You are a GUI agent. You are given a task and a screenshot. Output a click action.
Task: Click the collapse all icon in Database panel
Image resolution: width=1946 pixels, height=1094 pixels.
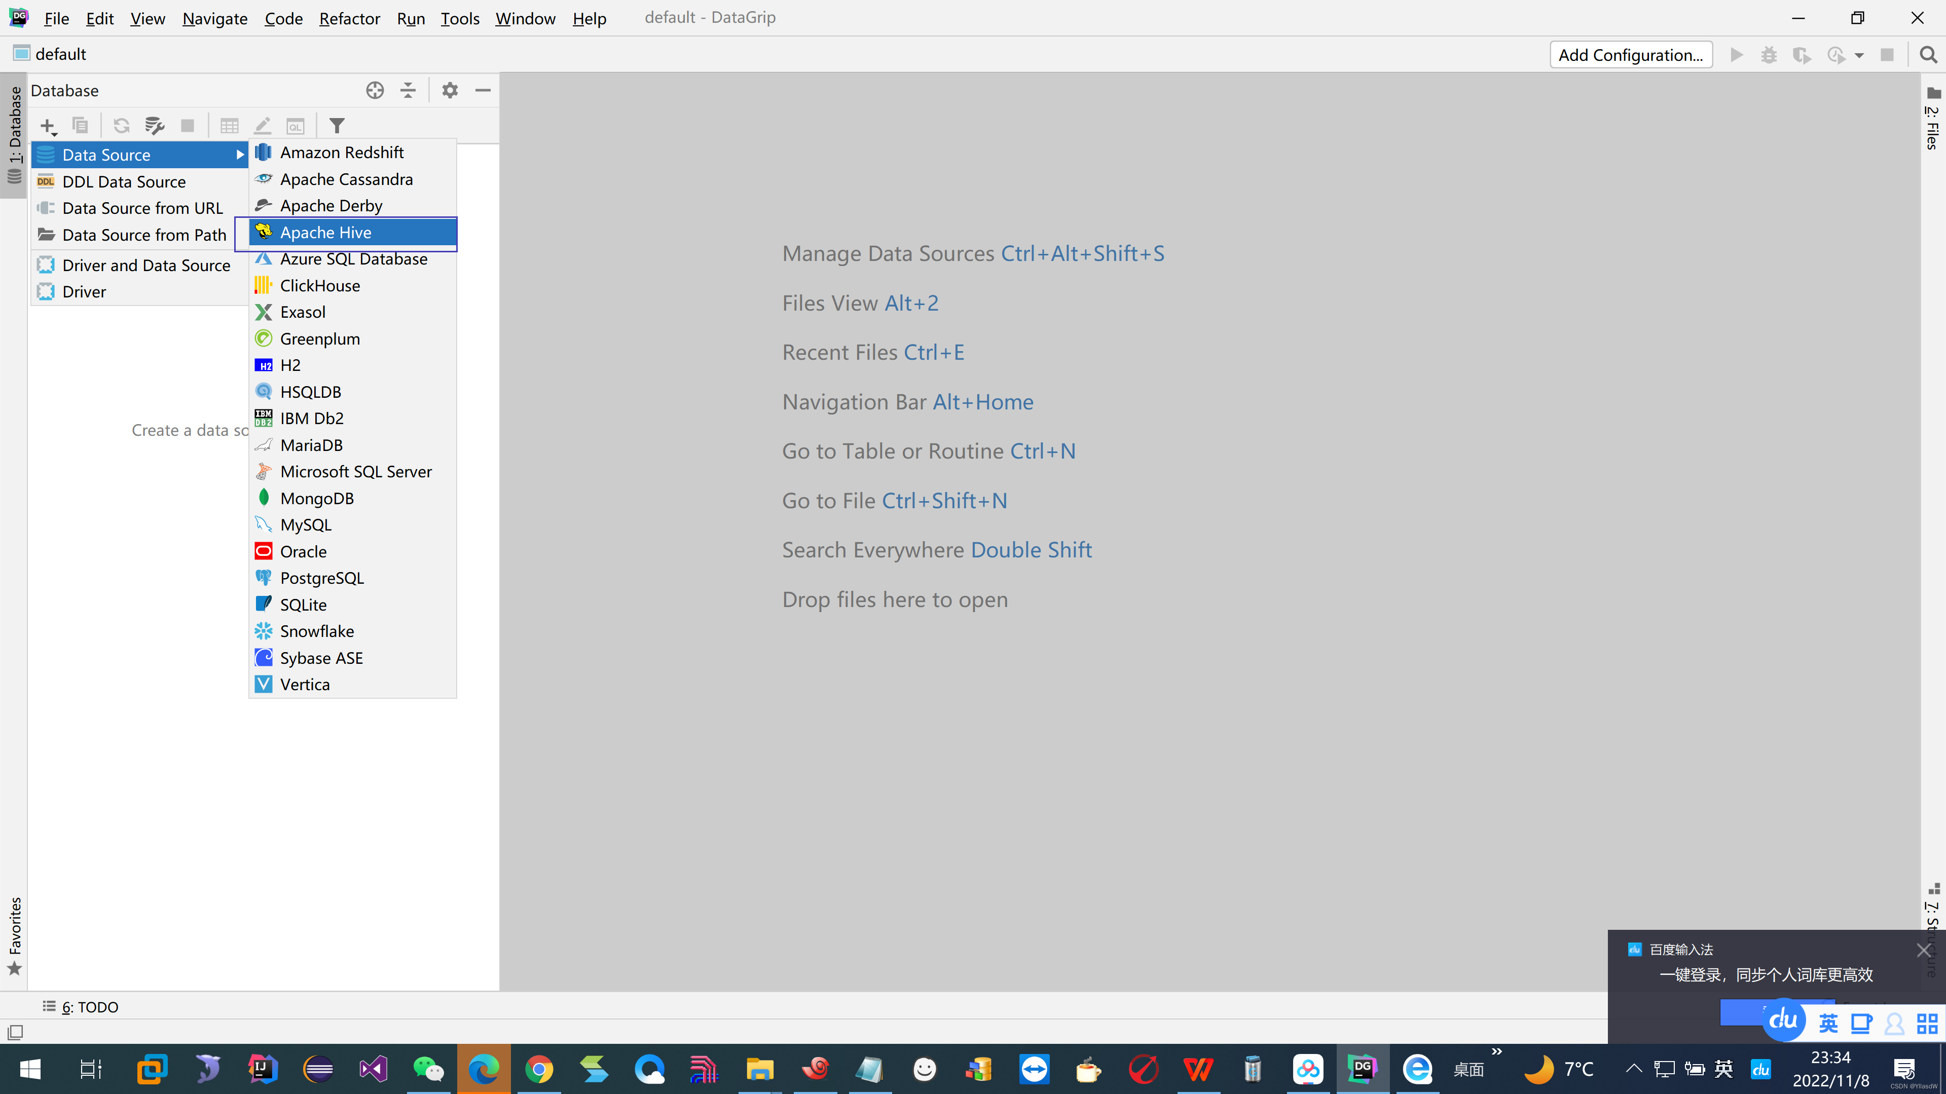408,91
